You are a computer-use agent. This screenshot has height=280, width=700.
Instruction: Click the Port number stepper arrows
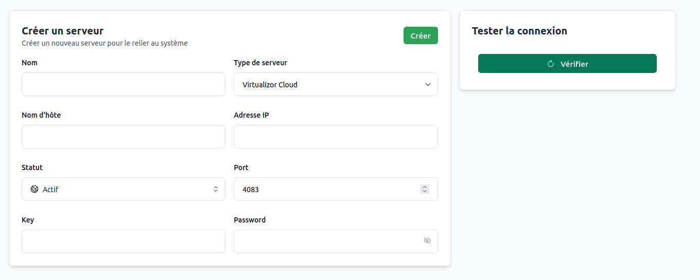point(424,189)
